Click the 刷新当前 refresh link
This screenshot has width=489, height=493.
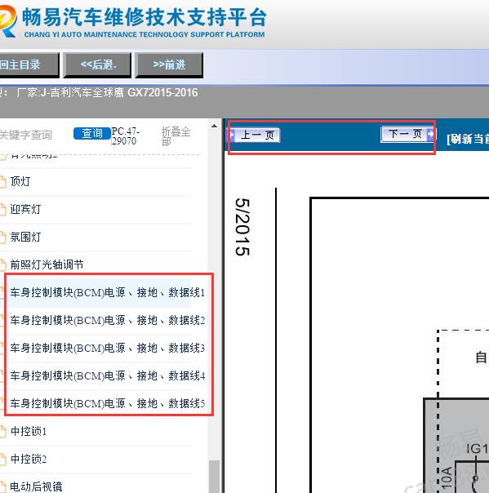click(x=467, y=139)
